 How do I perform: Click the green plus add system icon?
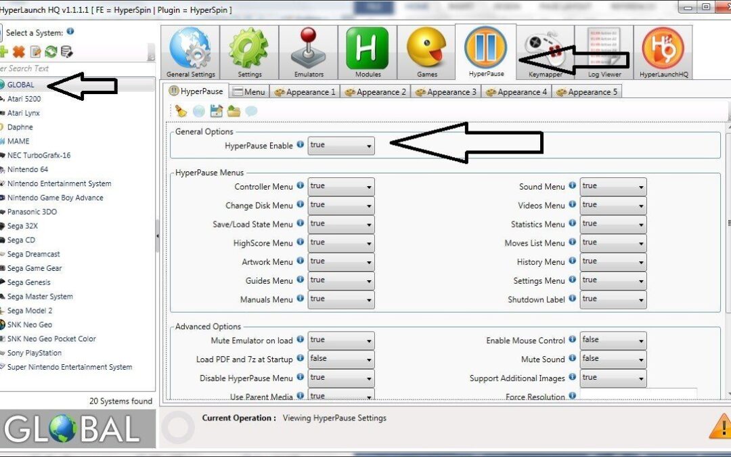(x=4, y=52)
